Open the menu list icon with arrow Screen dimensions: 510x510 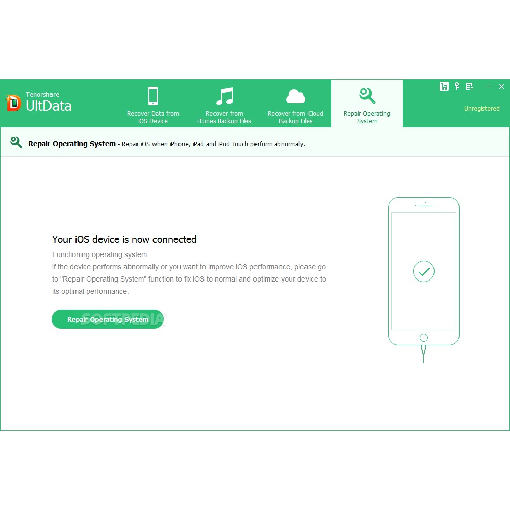469,86
